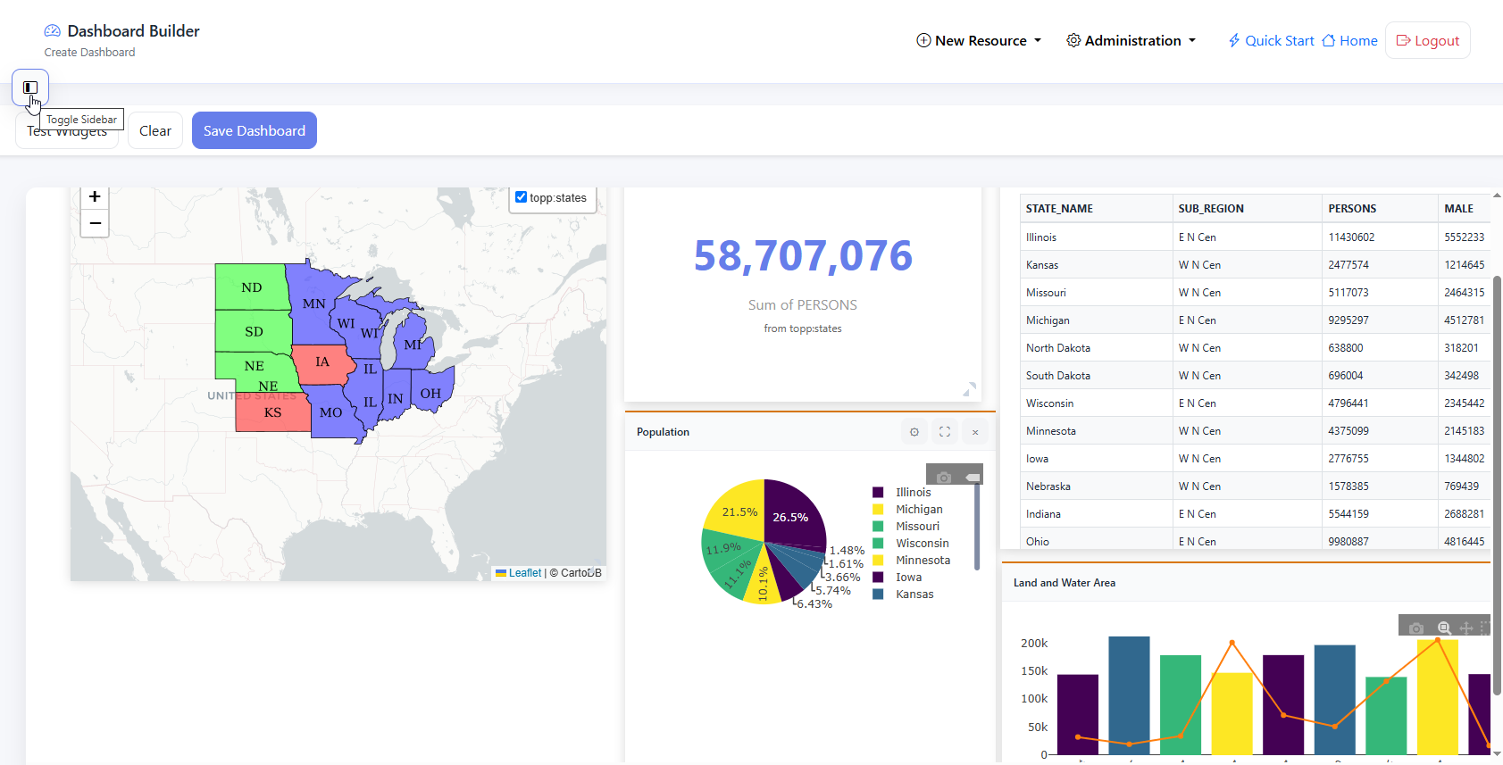
Task: Expand Population widget to fullscreen
Action: [944, 432]
